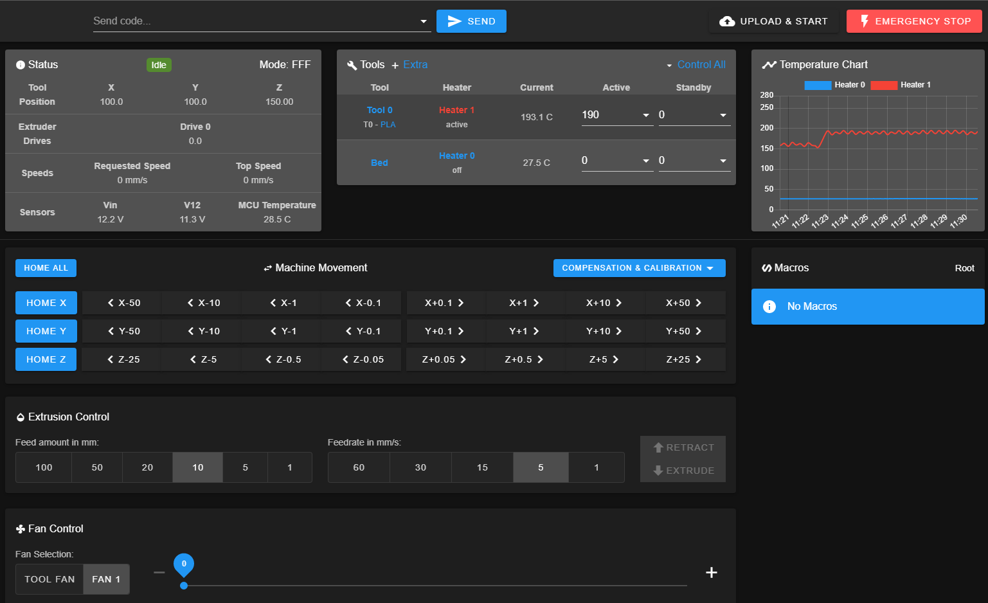
Task: Move X axis by -10
Action: pyautogui.click(x=202, y=303)
